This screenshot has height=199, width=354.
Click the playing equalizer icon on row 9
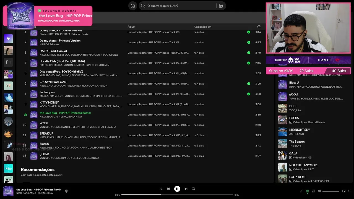point(25,114)
